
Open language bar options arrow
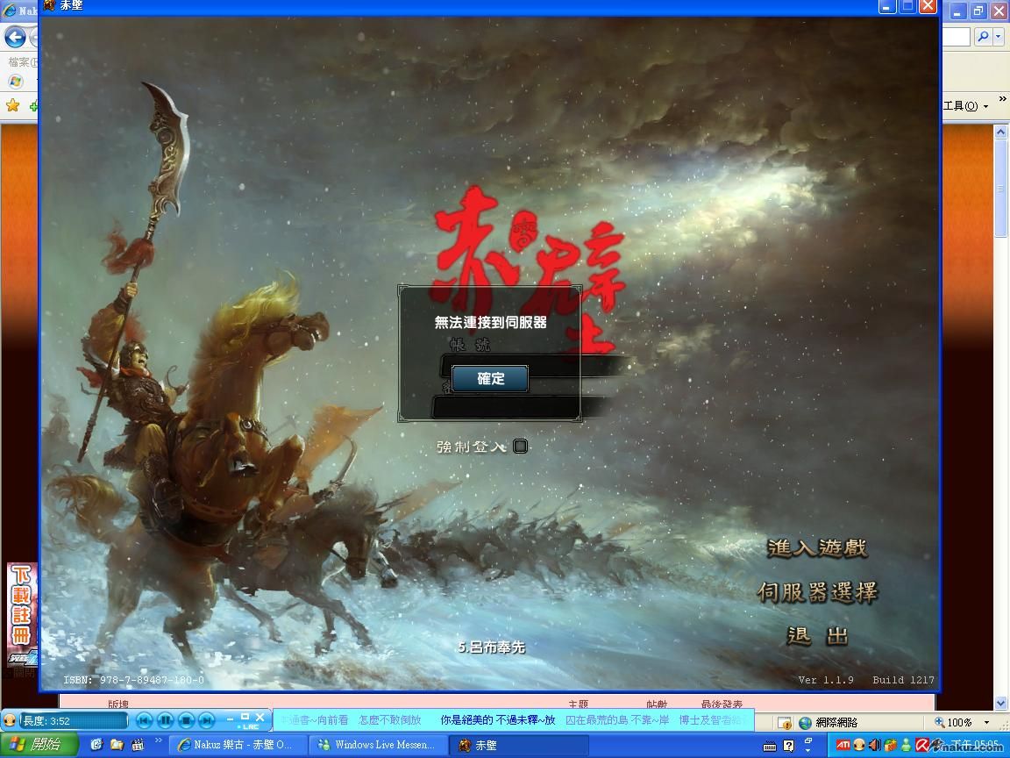tap(809, 749)
